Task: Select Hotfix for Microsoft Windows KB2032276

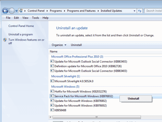Action: tap(81, 91)
